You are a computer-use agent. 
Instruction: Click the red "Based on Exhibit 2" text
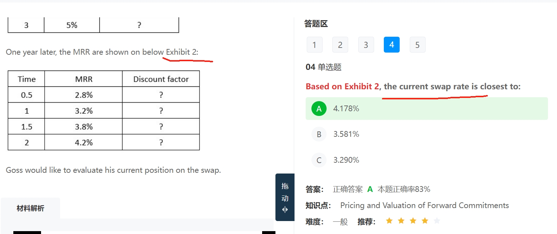(x=342, y=87)
